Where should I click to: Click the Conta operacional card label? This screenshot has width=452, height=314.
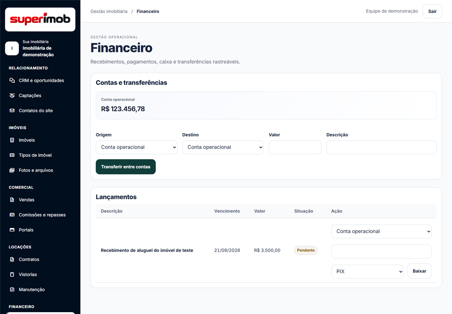[x=118, y=100]
